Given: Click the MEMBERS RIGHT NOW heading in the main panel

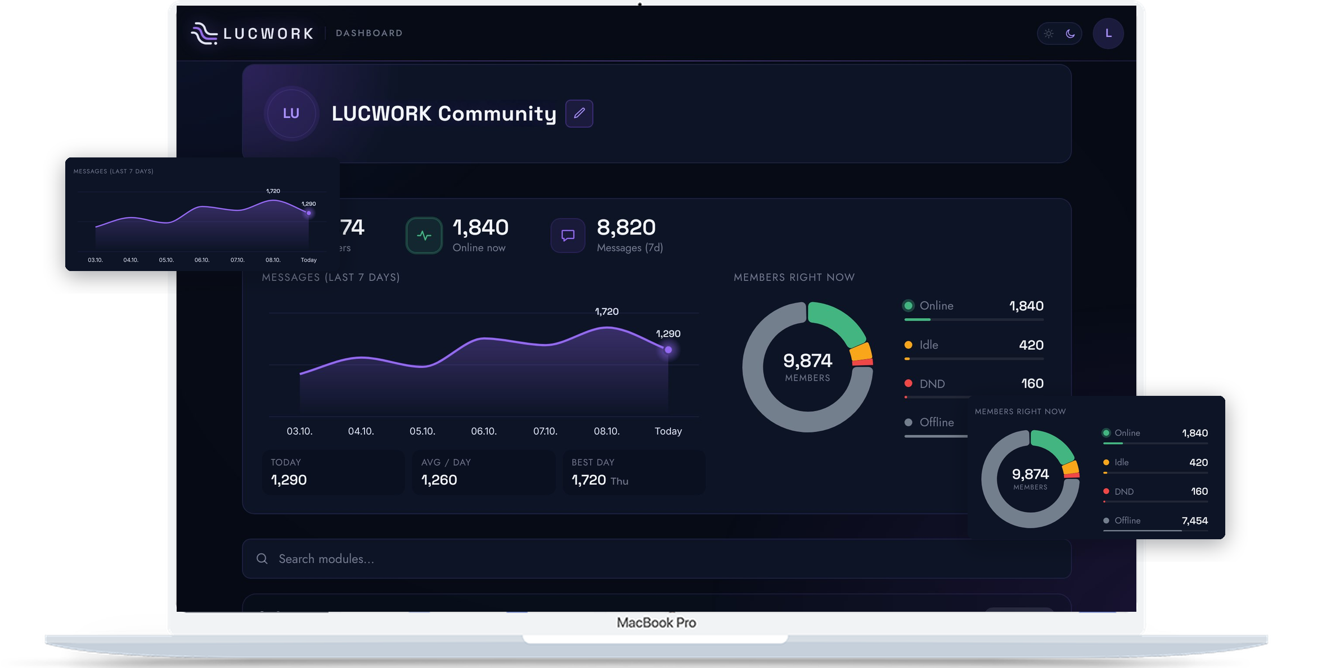Looking at the screenshot, I should tap(794, 277).
